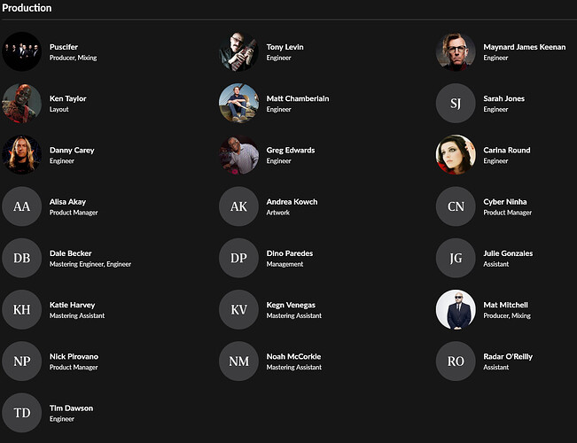Click the TD initials avatar
Image resolution: width=577 pixels, height=443 pixels.
pos(22,413)
